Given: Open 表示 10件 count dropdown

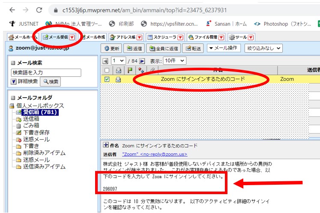Looking at the screenshot, I should pos(174,61).
